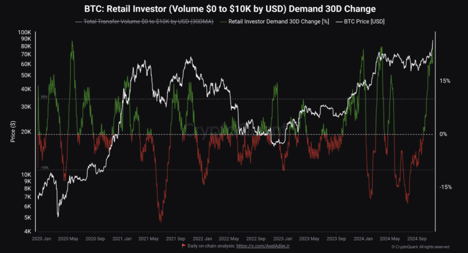Click the Daily on-chain analysis text
Image resolution: width=468 pixels, height=253 pixels.
coord(211,246)
